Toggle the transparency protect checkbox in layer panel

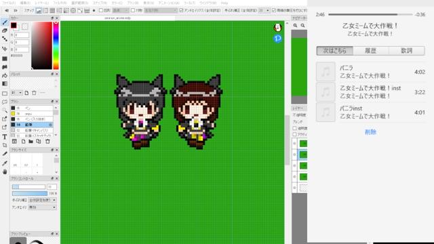pos(294,128)
